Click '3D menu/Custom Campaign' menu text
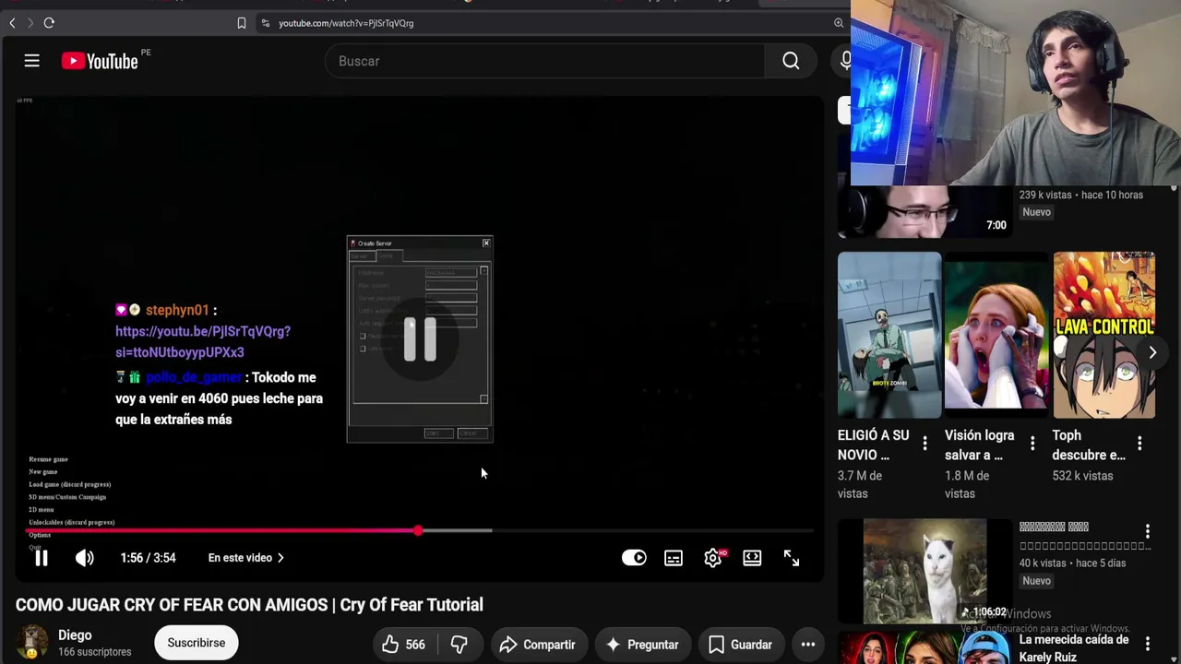1181x664 pixels. pyautogui.click(x=67, y=497)
